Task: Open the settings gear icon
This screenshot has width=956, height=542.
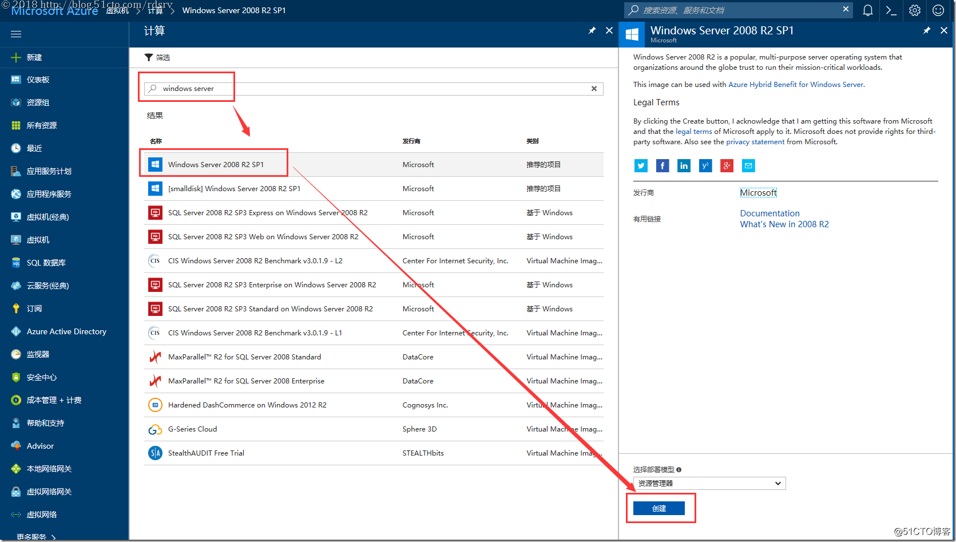Action: (915, 10)
